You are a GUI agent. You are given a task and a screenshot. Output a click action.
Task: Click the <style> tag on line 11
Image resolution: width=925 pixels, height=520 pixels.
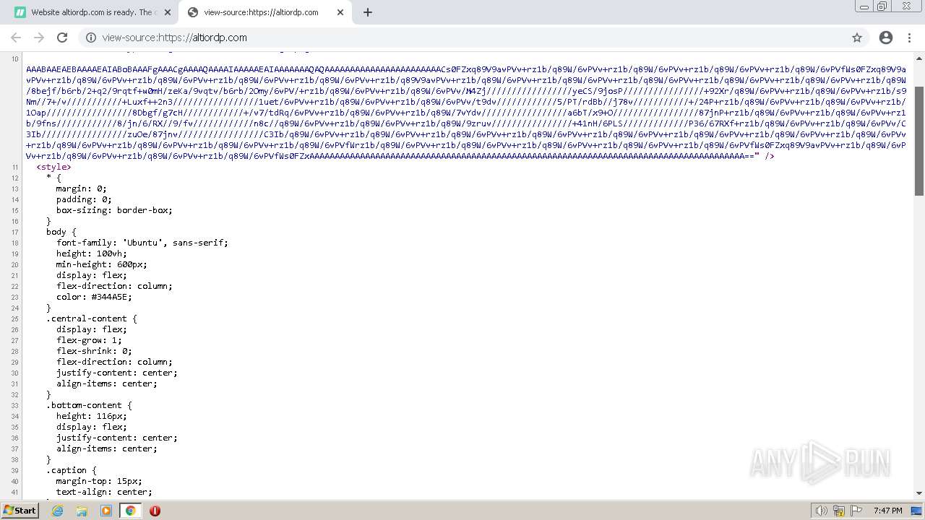pyautogui.click(x=53, y=167)
